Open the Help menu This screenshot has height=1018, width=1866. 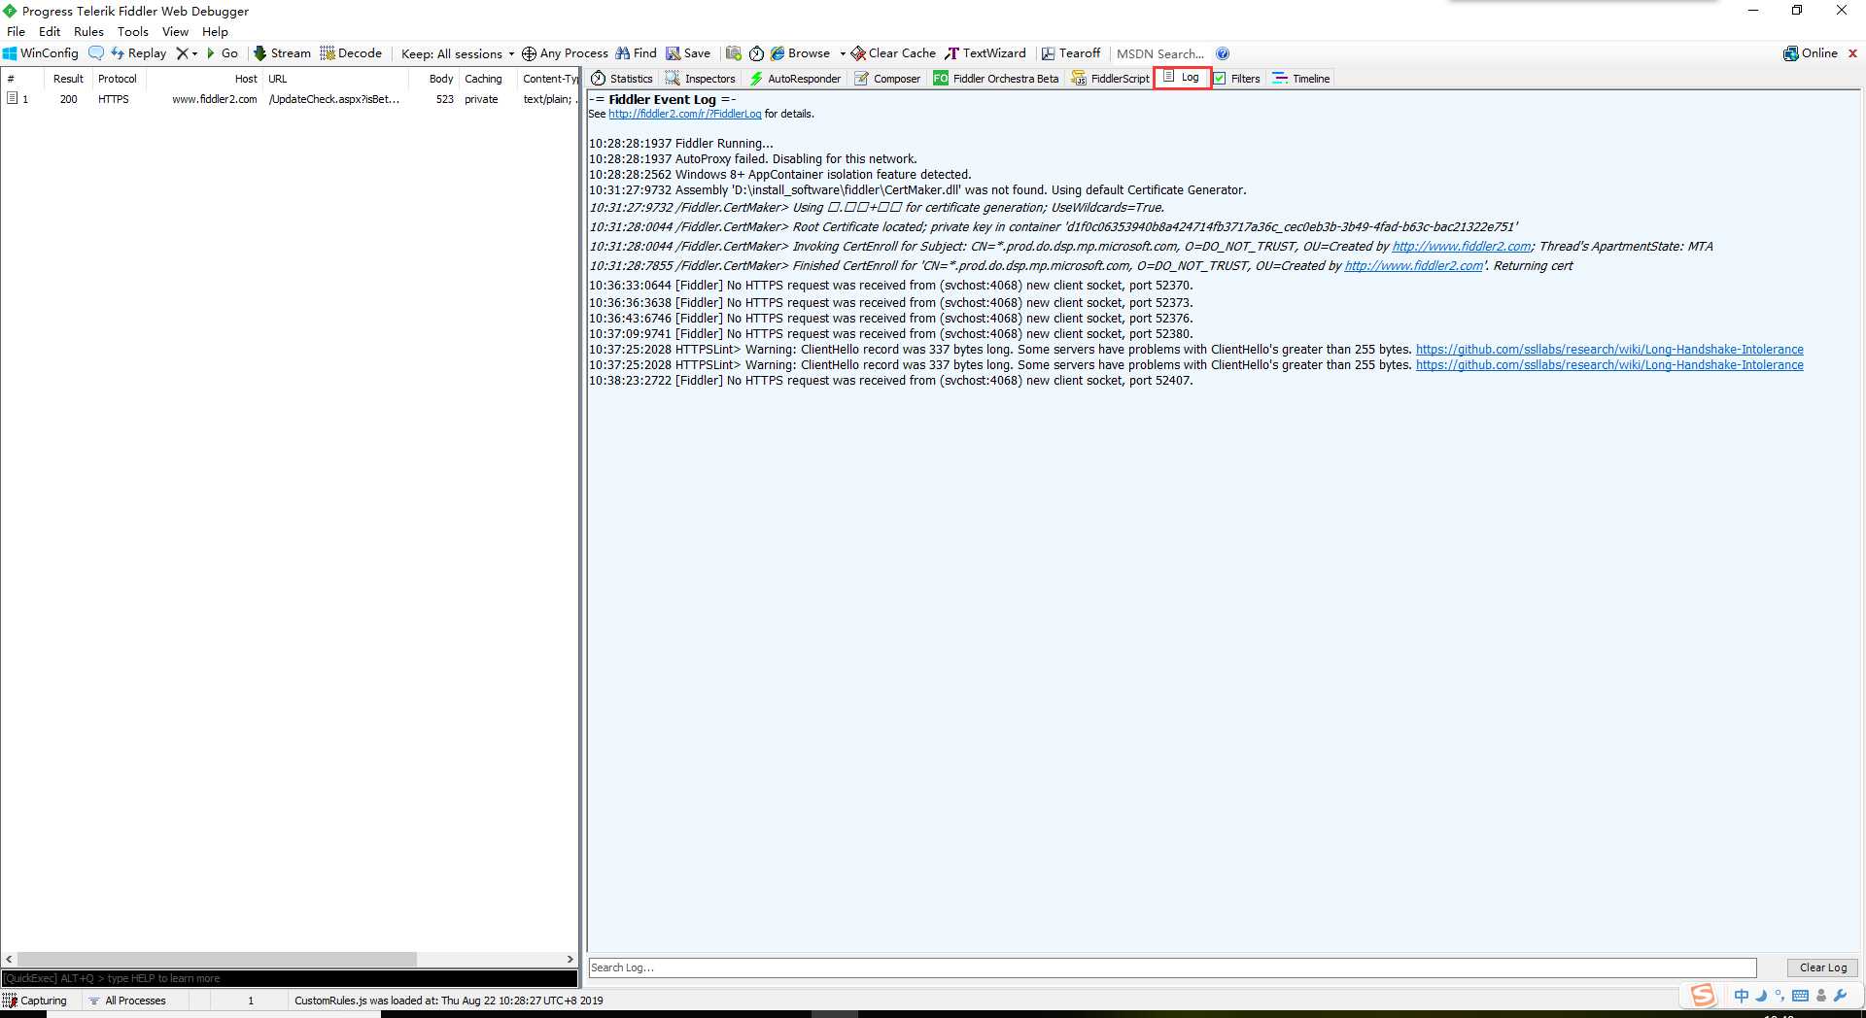click(215, 31)
